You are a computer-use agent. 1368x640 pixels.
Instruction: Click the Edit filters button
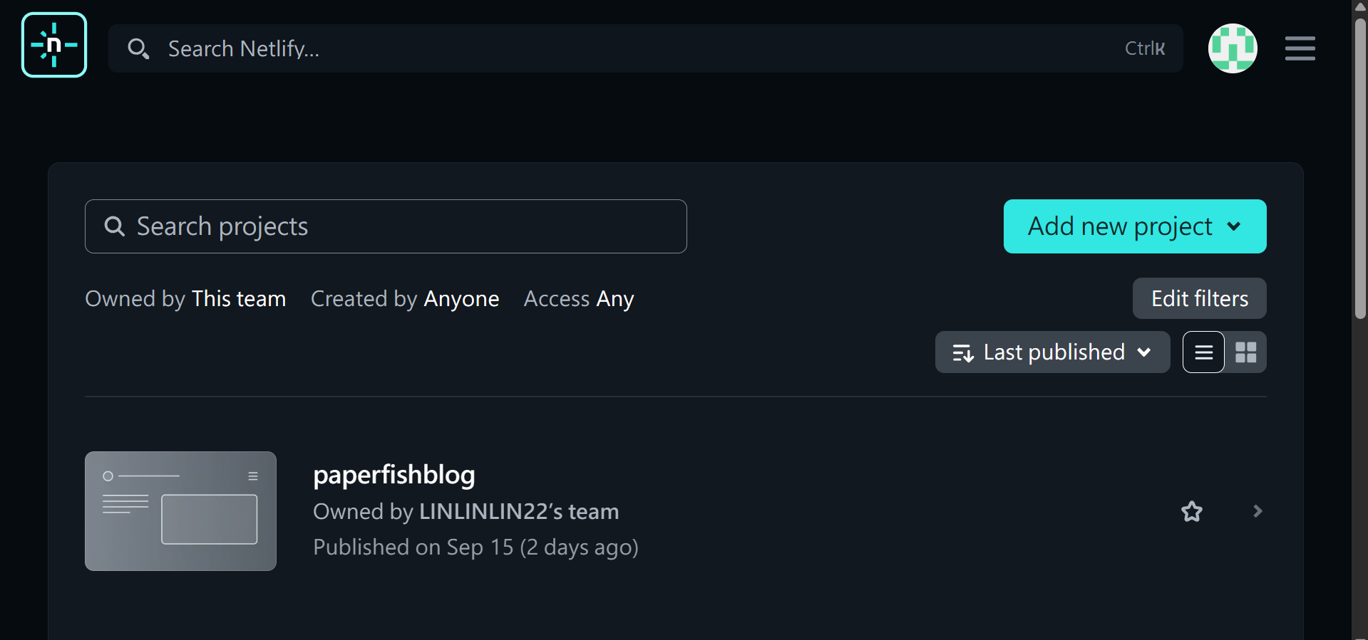click(1199, 298)
